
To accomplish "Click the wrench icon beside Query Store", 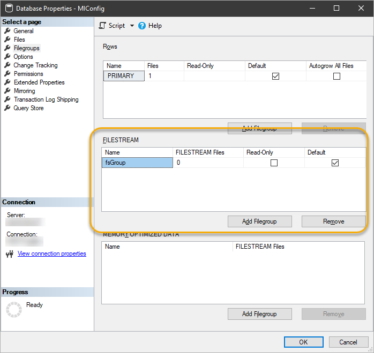I will click(8, 108).
